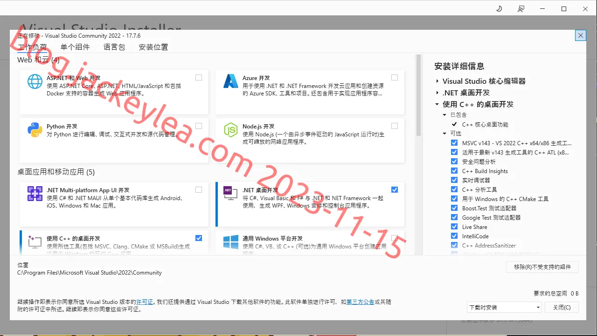Image resolution: width=597 pixels, height=336 pixels.
Task: Uncheck the C++ AddressSanitizer checkbox
Action: click(454, 245)
